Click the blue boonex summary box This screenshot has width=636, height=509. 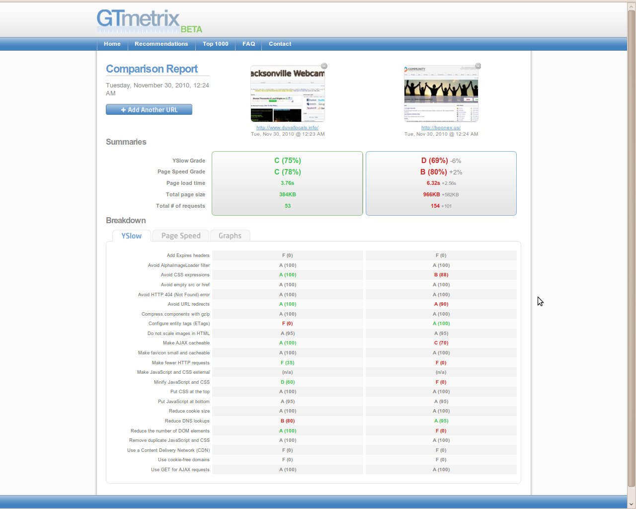tap(441, 183)
